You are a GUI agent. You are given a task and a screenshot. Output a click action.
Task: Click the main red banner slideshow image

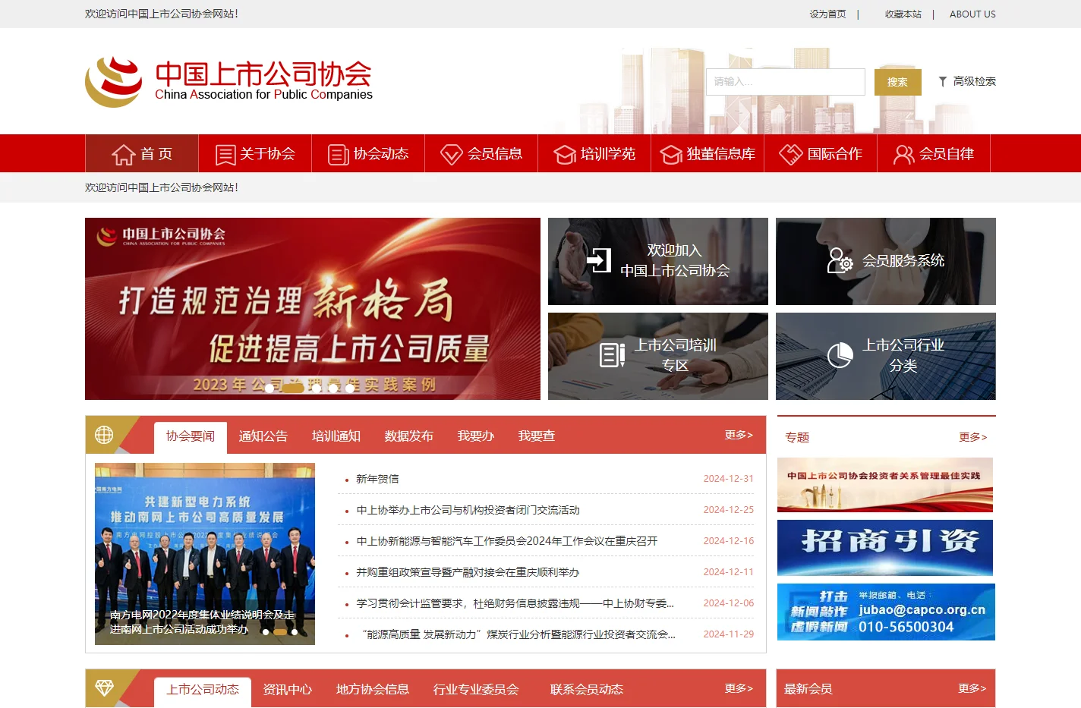pyautogui.click(x=313, y=309)
